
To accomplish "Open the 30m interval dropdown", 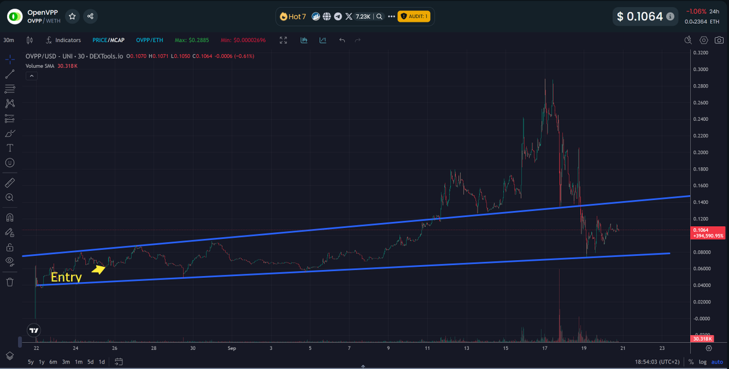I will coord(7,40).
